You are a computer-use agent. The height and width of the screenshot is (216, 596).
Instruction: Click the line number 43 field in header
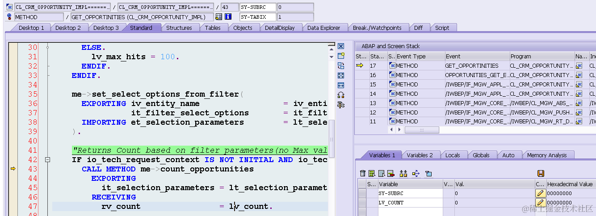click(230, 7)
